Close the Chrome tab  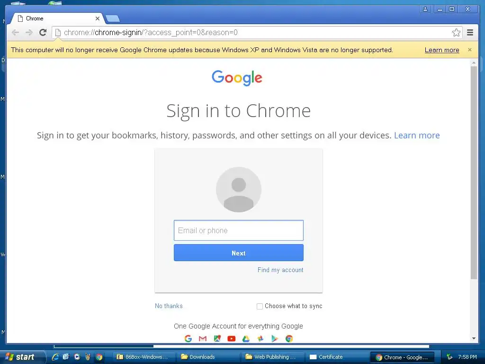pos(98,18)
